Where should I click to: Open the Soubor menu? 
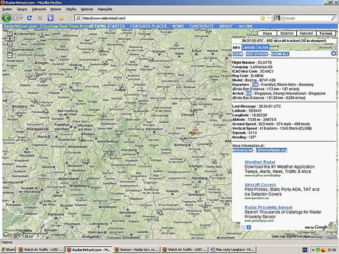[7, 9]
